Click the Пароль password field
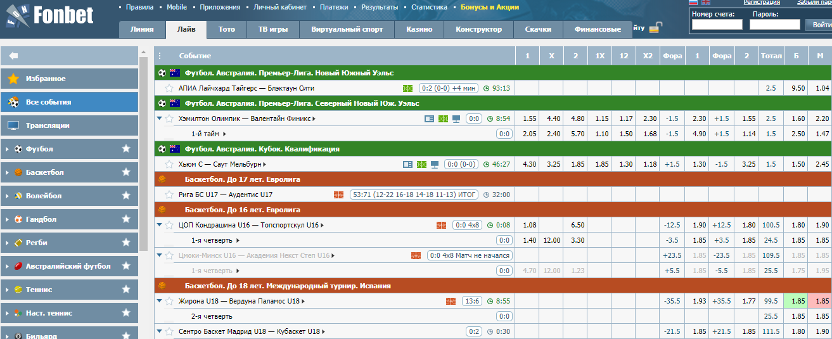 click(774, 25)
